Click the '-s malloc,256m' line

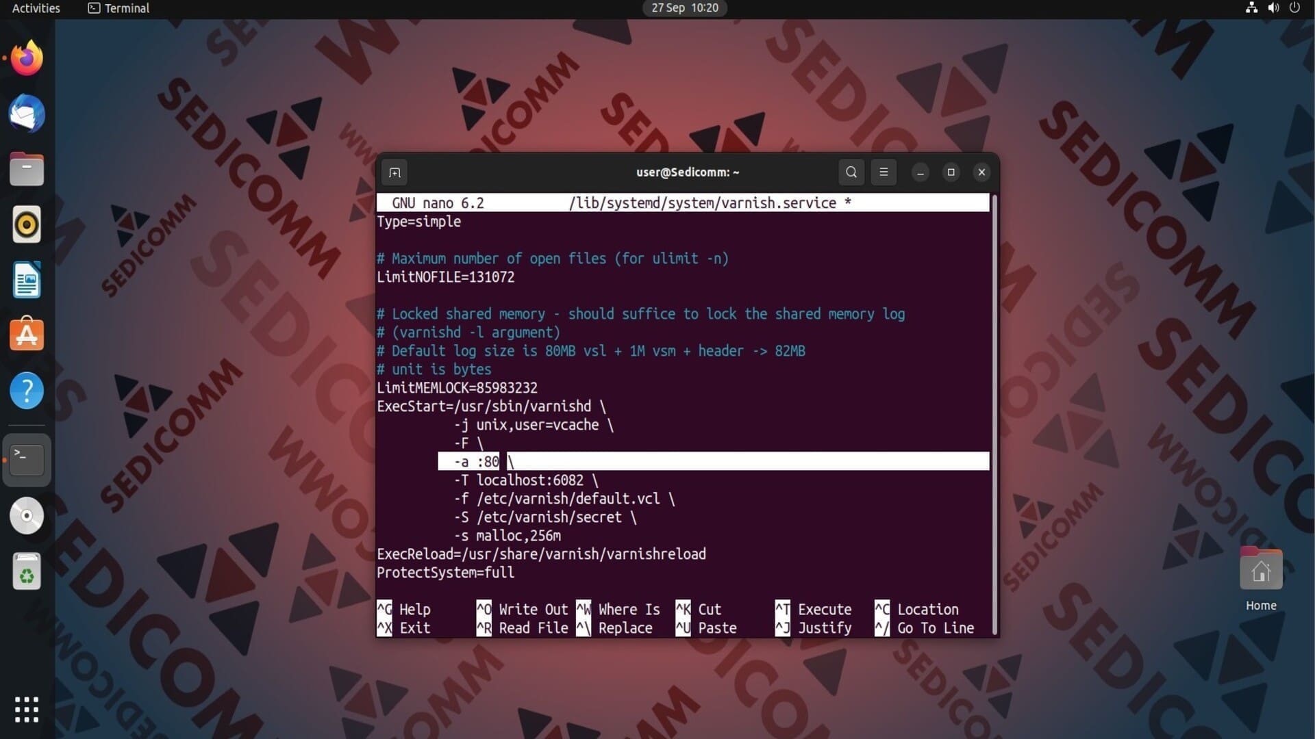click(507, 536)
